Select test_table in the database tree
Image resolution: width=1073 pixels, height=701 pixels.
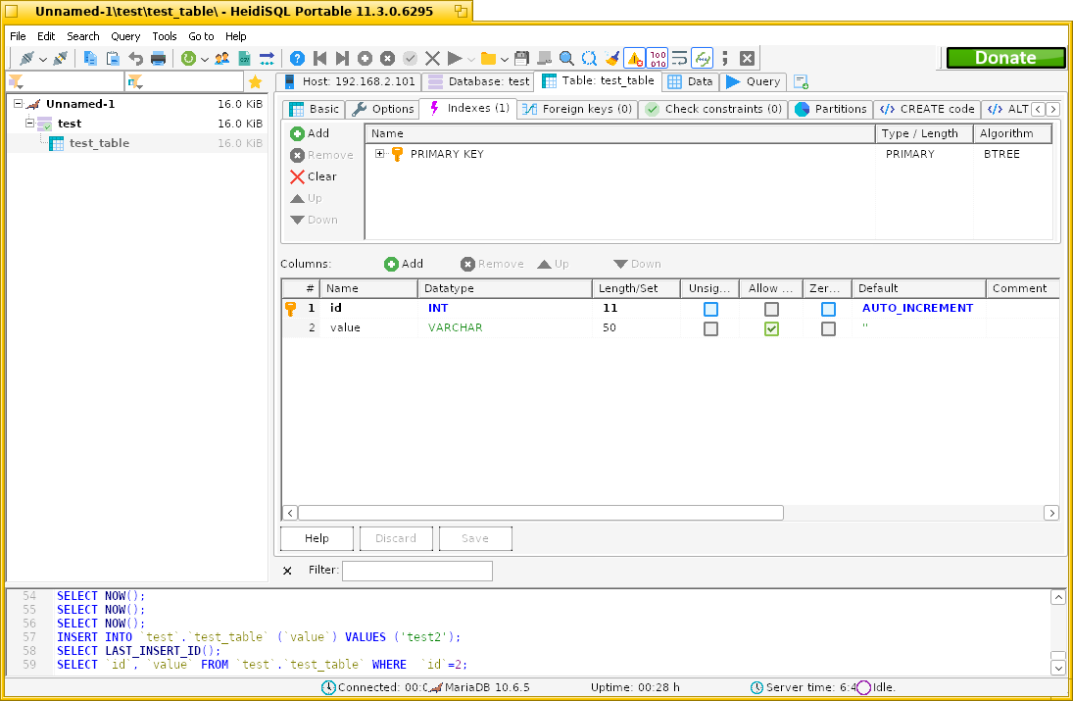click(99, 143)
